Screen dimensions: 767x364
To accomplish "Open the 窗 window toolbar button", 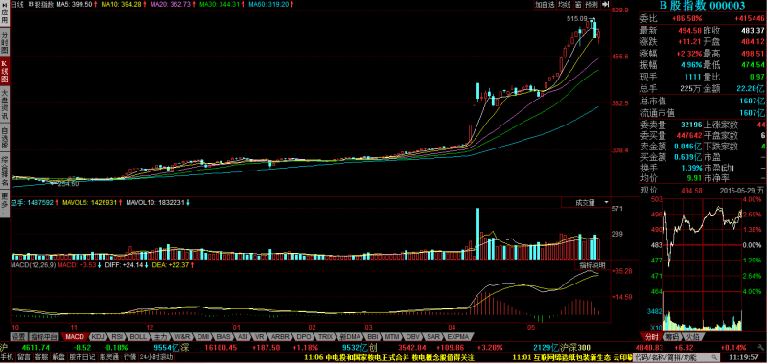I will click(x=578, y=5).
